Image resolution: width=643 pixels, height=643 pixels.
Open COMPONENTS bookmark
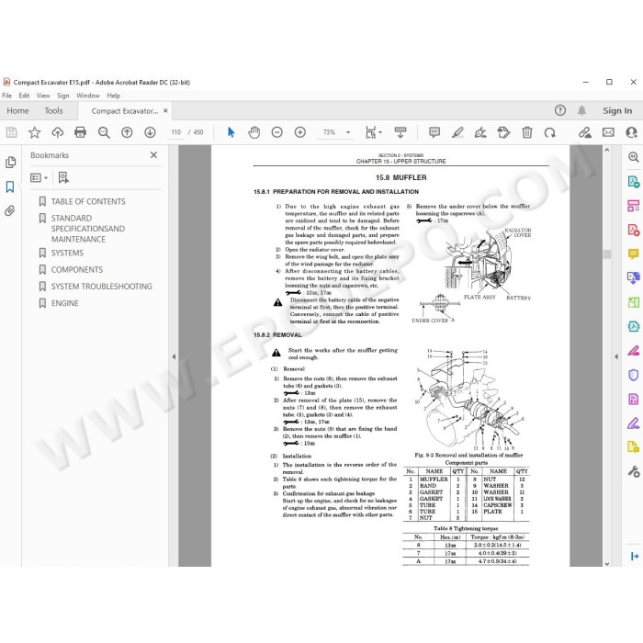[x=77, y=269]
